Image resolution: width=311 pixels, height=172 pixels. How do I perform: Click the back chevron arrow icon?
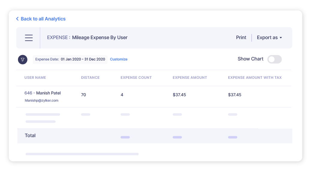click(x=17, y=19)
